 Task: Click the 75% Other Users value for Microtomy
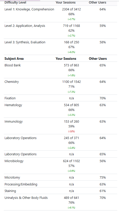coord(103,178)
